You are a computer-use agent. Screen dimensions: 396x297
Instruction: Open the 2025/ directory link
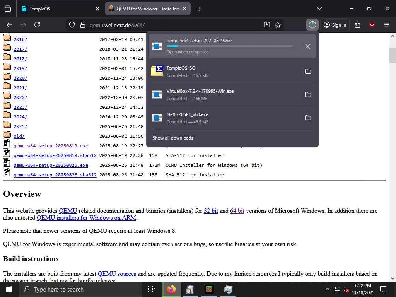point(20,126)
